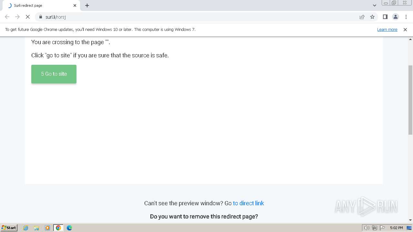Image resolution: width=413 pixels, height=232 pixels.
Task: Select the Chrome taskbar button
Action: [x=58, y=228]
